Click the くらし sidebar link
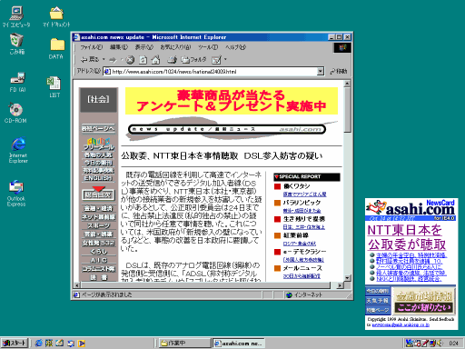The height and width of the screenshot is (349, 465). coord(99,252)
